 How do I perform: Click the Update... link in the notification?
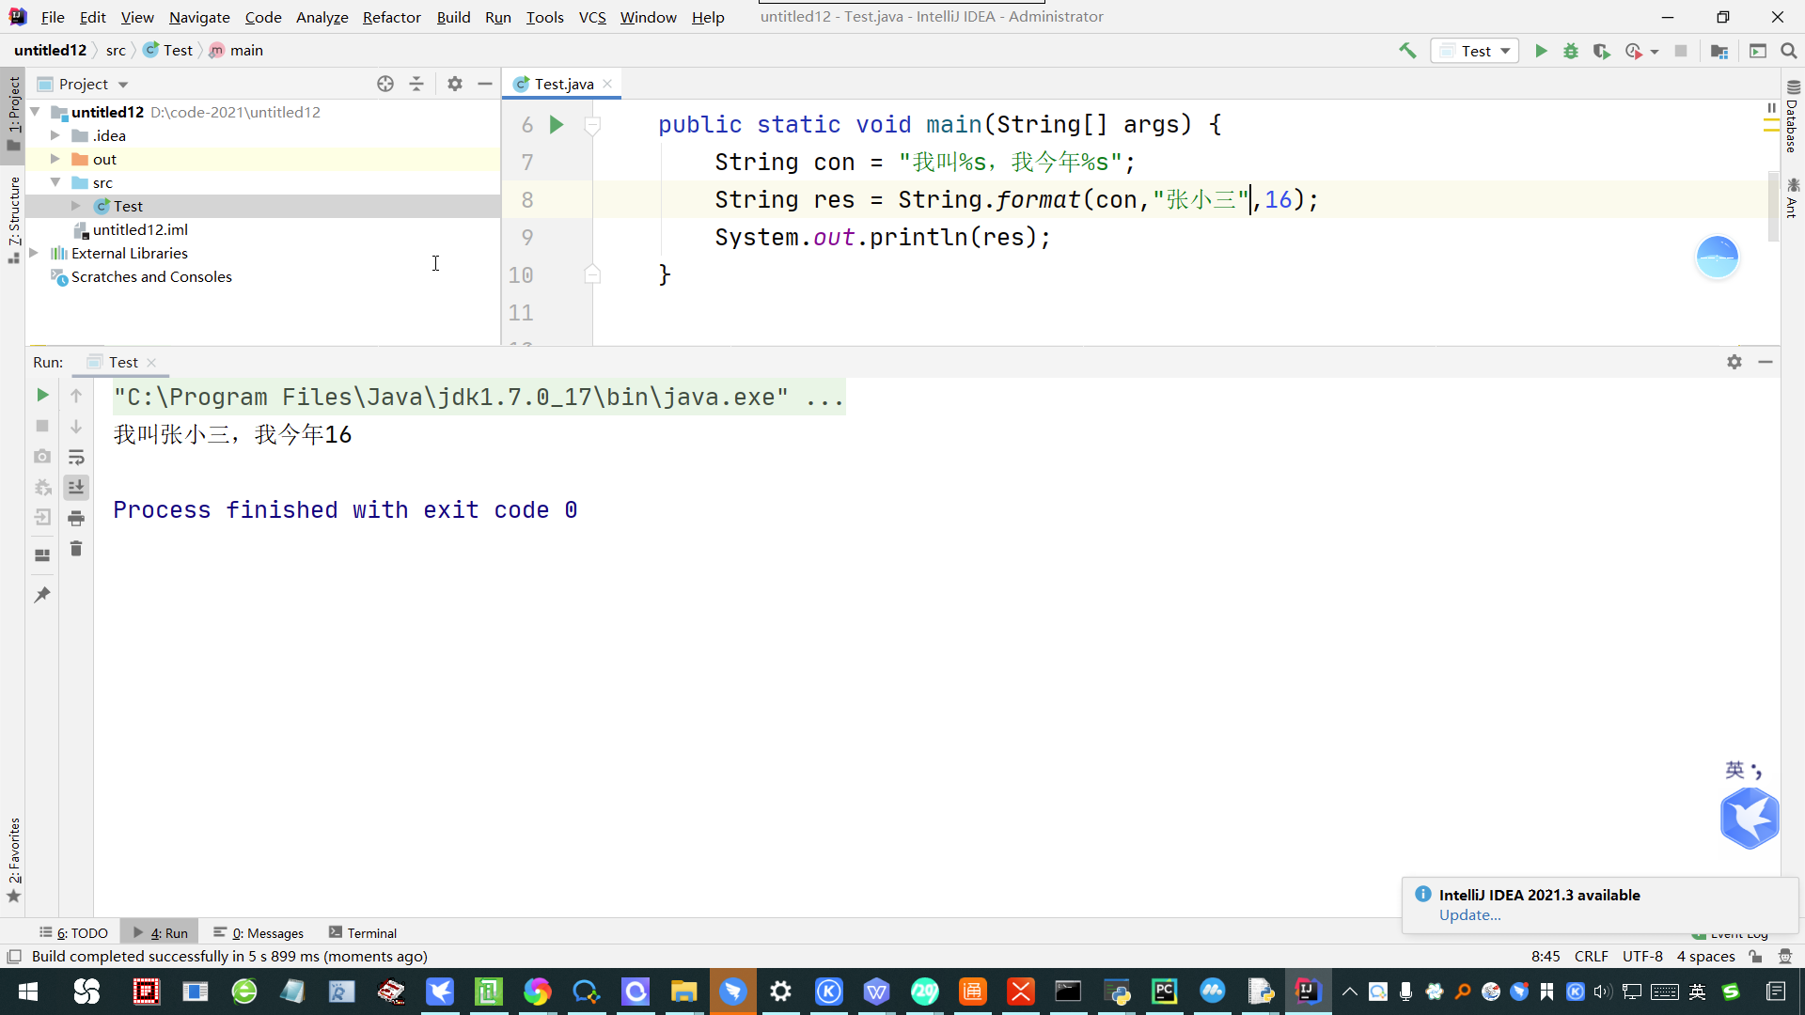point(1469,915)
